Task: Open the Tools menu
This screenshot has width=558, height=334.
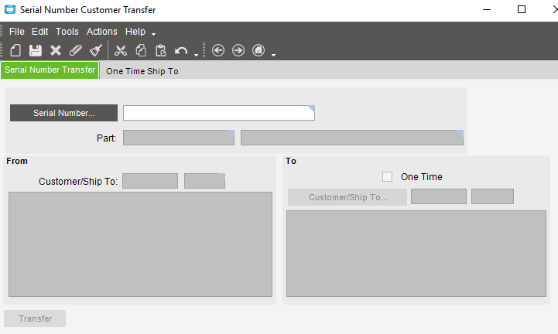Action: 67,32
